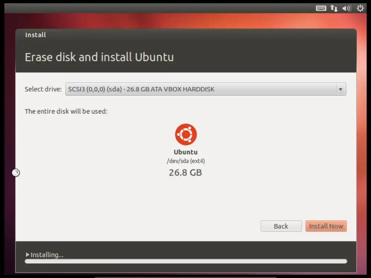Open the sound volume indicator
Viewport: 371px width, 278px height.
tap(347, 9)
